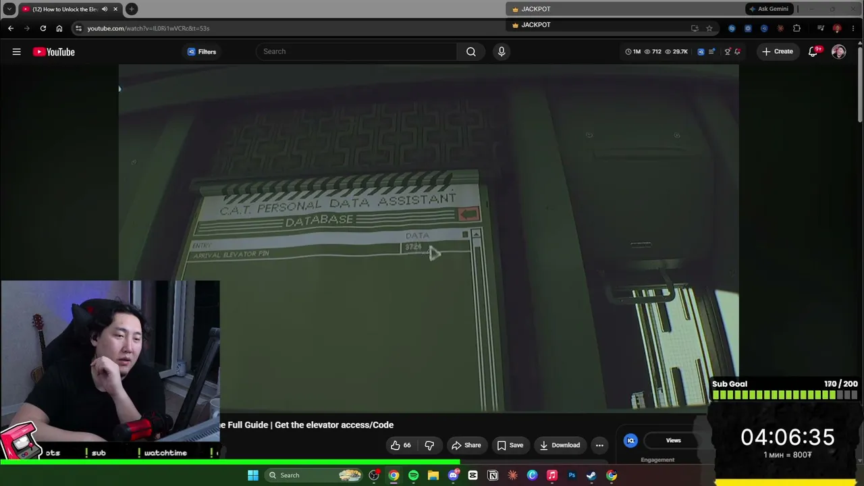
Task: Open the YouTube guide hamburger menu
Action: pyautogui.click(x=16, y=51)
